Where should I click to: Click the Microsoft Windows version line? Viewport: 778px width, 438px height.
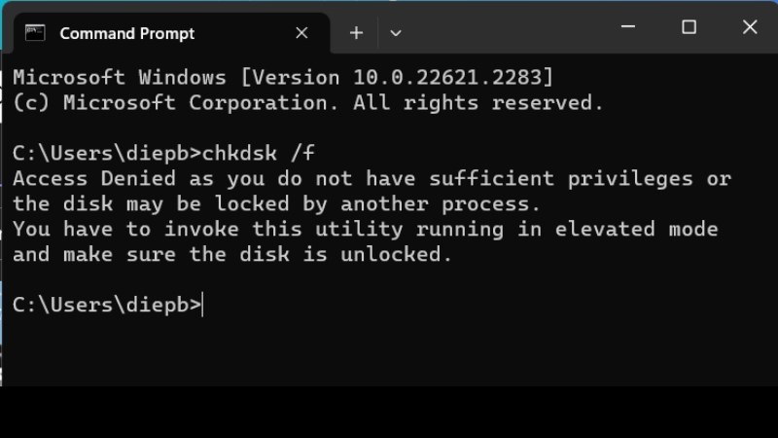(x=283, y=78)
